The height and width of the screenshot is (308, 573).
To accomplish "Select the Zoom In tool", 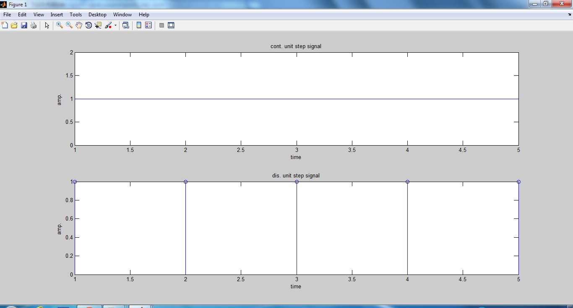I will (x=59, y=25).
